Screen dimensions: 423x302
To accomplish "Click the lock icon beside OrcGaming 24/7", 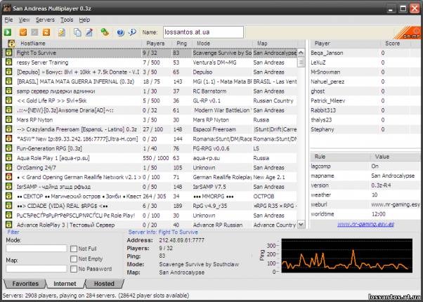I will tap(9, 167).
